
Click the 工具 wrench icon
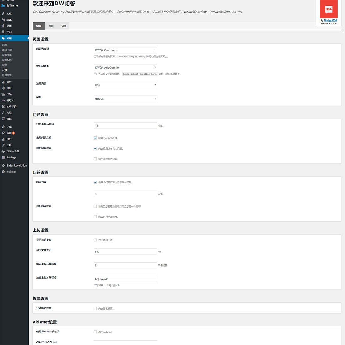click(3, 145)
